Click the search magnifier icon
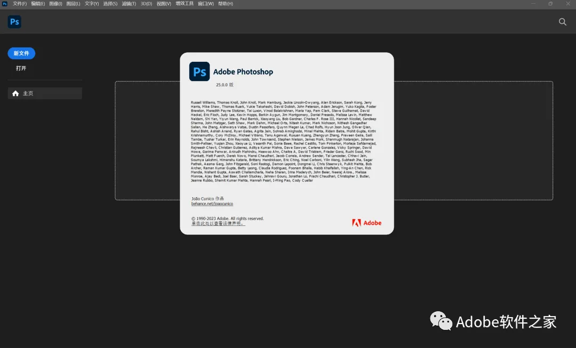Screen dimensions: 576x348 click(x=563, y=22)
